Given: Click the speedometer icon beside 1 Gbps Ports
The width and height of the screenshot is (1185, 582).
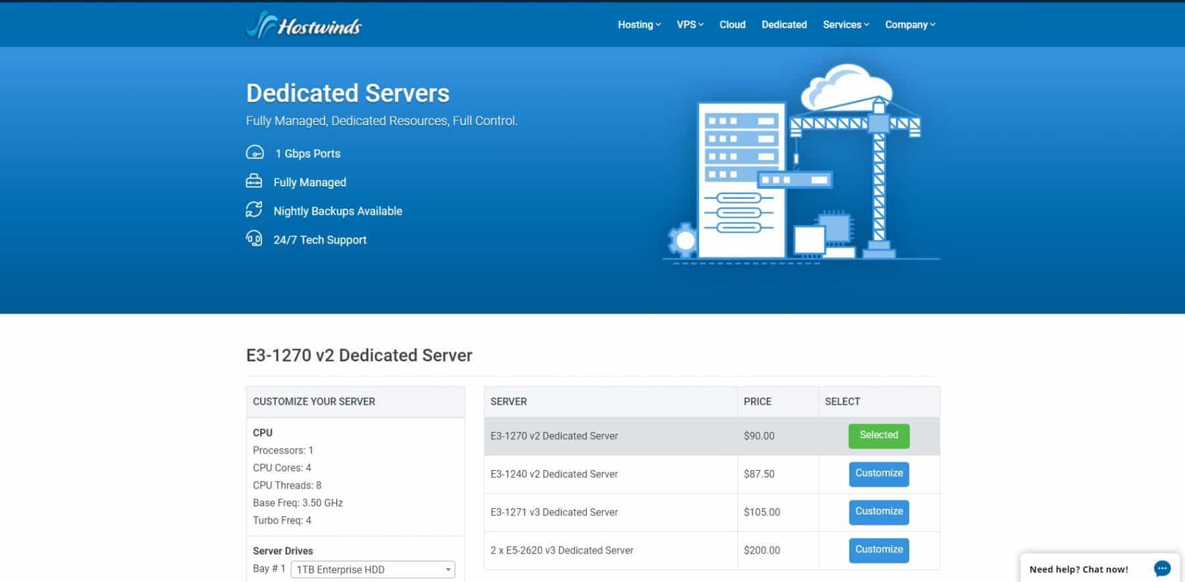Looking at the screenshot, I should click(255, 153).
